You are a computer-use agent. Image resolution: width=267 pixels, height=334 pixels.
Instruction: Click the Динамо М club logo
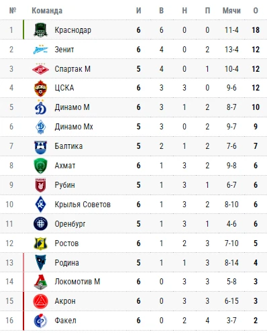point(40,107)
